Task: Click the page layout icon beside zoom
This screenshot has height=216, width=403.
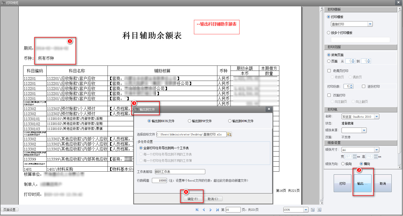Action: pyautogui.click(x=313, y=210)
